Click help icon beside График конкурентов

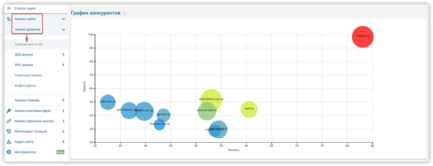coord(124,13)
